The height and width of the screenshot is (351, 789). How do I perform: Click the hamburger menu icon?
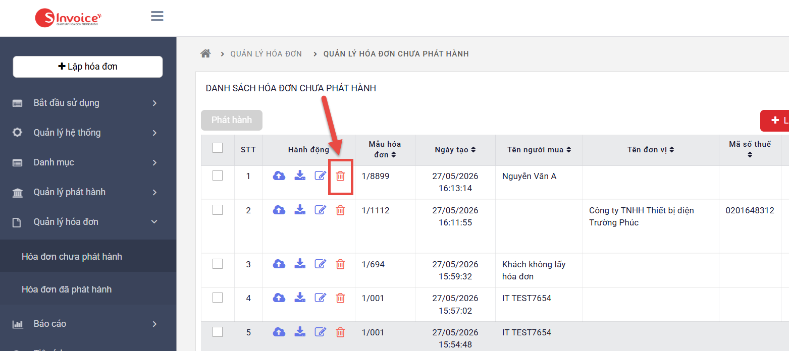click(x=157, y=17)
